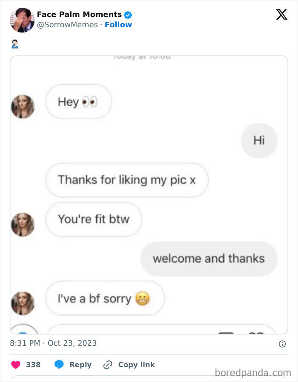
Task: Click the "Thanks for liking my pic x" bubble
Action: [127, 180]
